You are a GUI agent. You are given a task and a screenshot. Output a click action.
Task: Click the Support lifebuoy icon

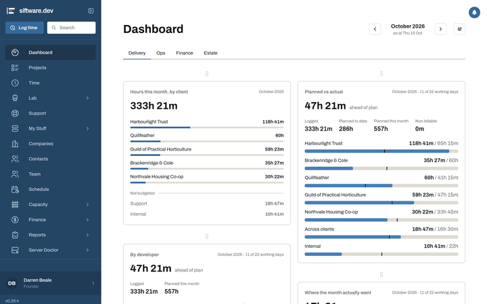tap(15, 113)
